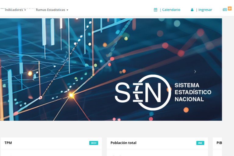Advance the carousel with the right chevron
This screenshot has height=156, width=234.
click(x=195, y=72)
